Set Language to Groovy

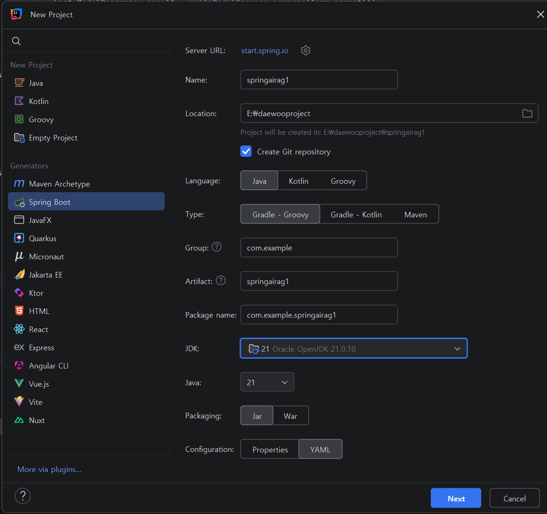pos(343,181)
